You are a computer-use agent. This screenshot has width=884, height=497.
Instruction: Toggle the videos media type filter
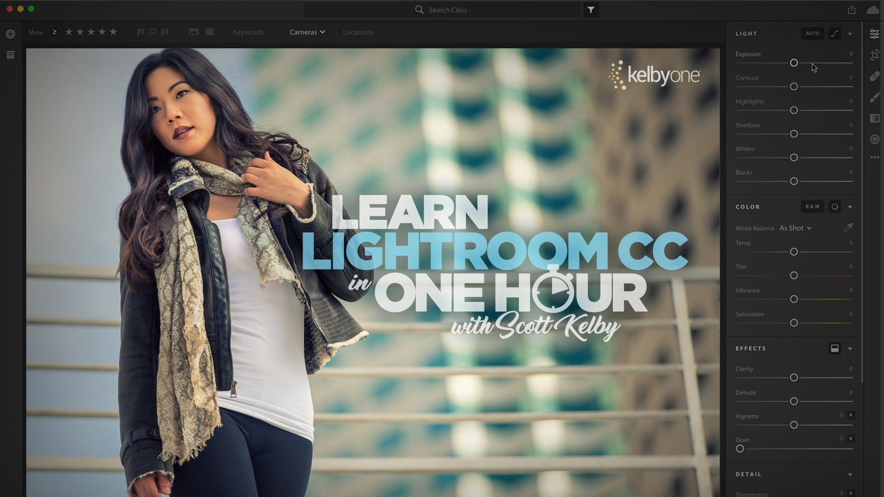(209, 32)
